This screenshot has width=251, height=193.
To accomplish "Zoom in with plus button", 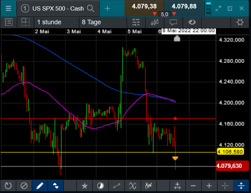I will click(x=209, y=186).
